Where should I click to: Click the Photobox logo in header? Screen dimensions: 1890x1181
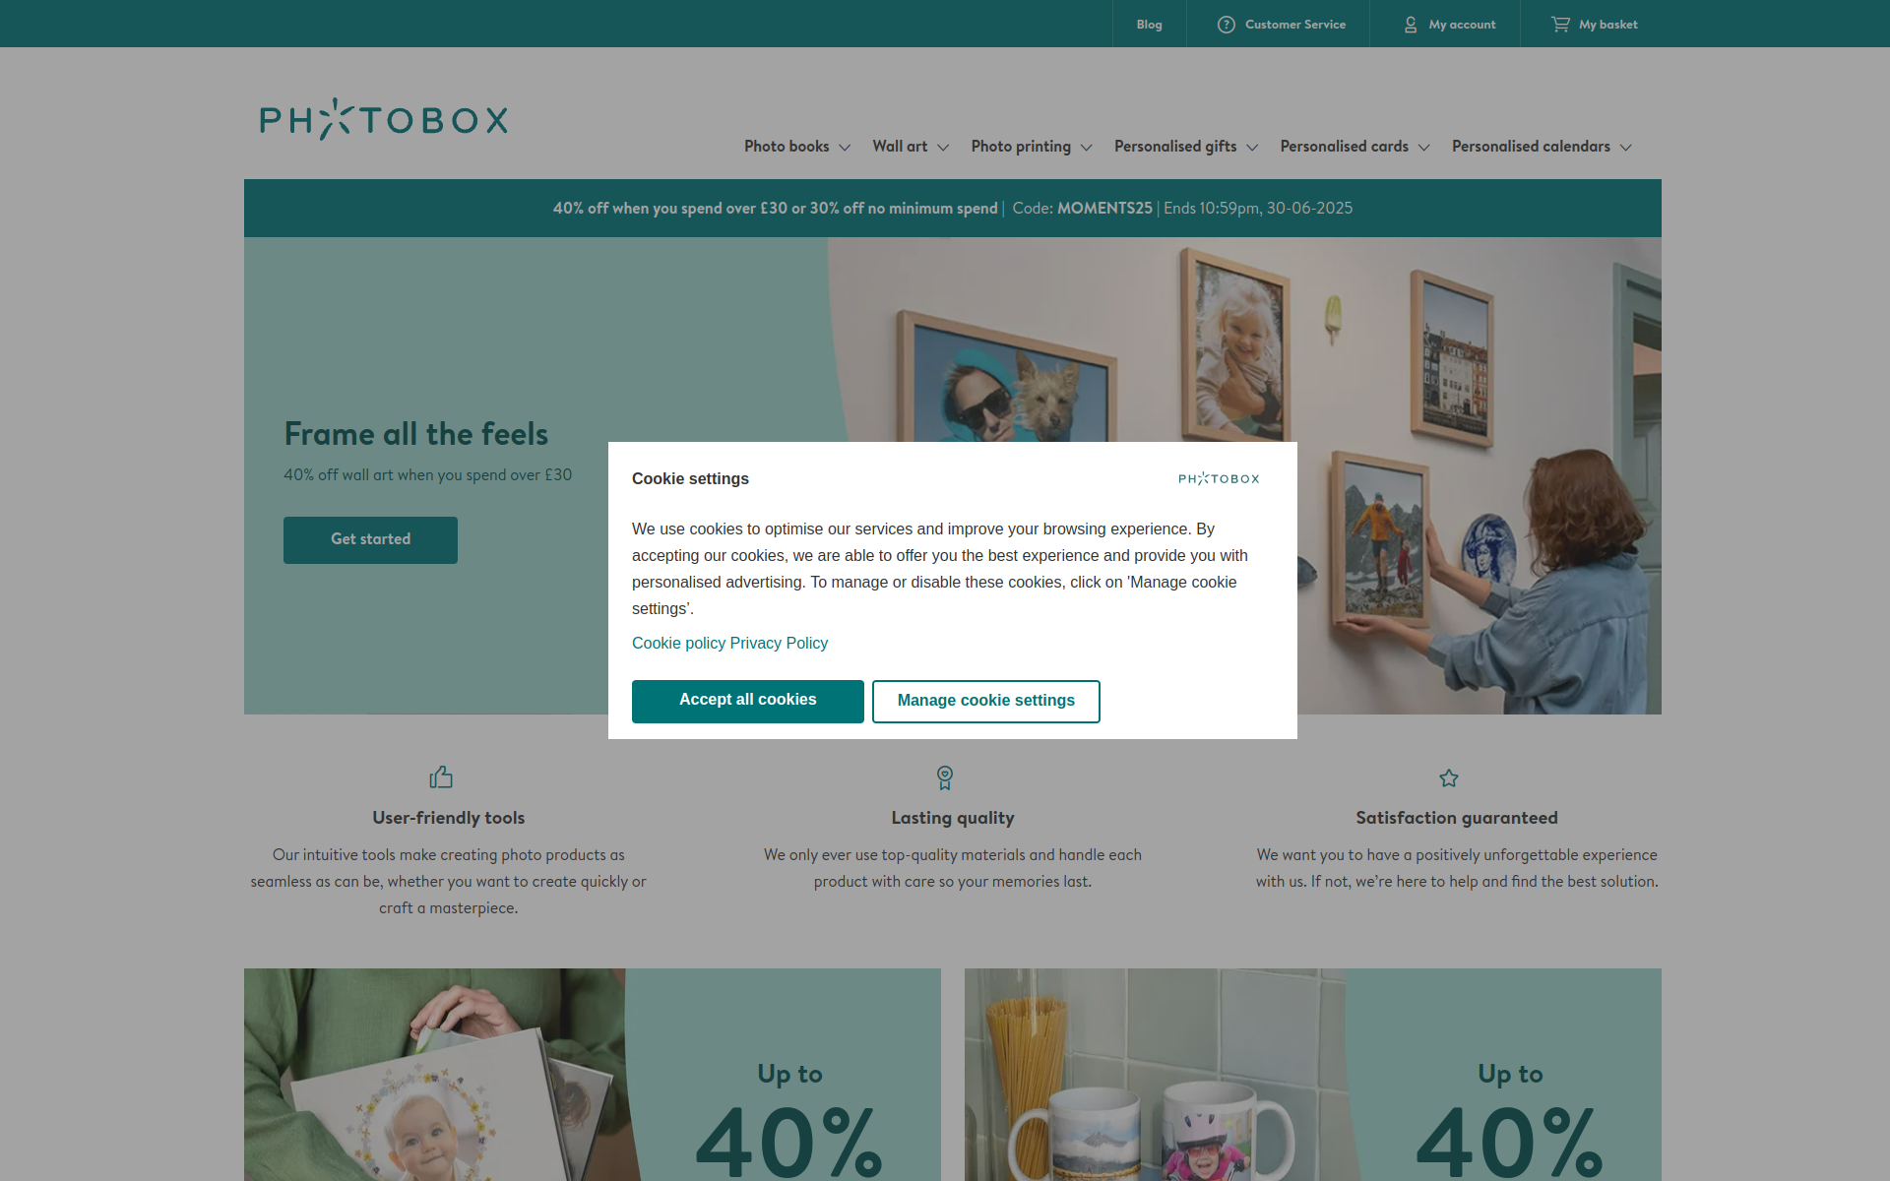pyautogui.click(x=384, y=119)
